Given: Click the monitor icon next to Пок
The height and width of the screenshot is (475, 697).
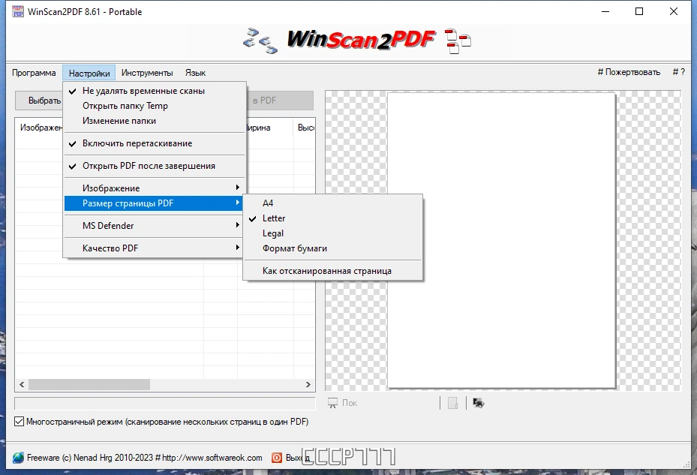Looking at the screenshot, I should [332, 403].
